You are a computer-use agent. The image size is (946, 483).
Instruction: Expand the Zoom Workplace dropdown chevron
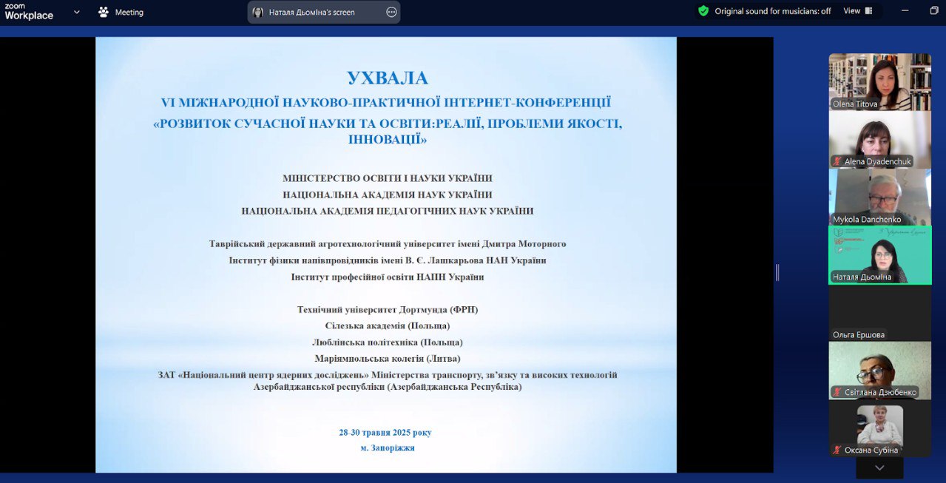click(x=77, y=12)
